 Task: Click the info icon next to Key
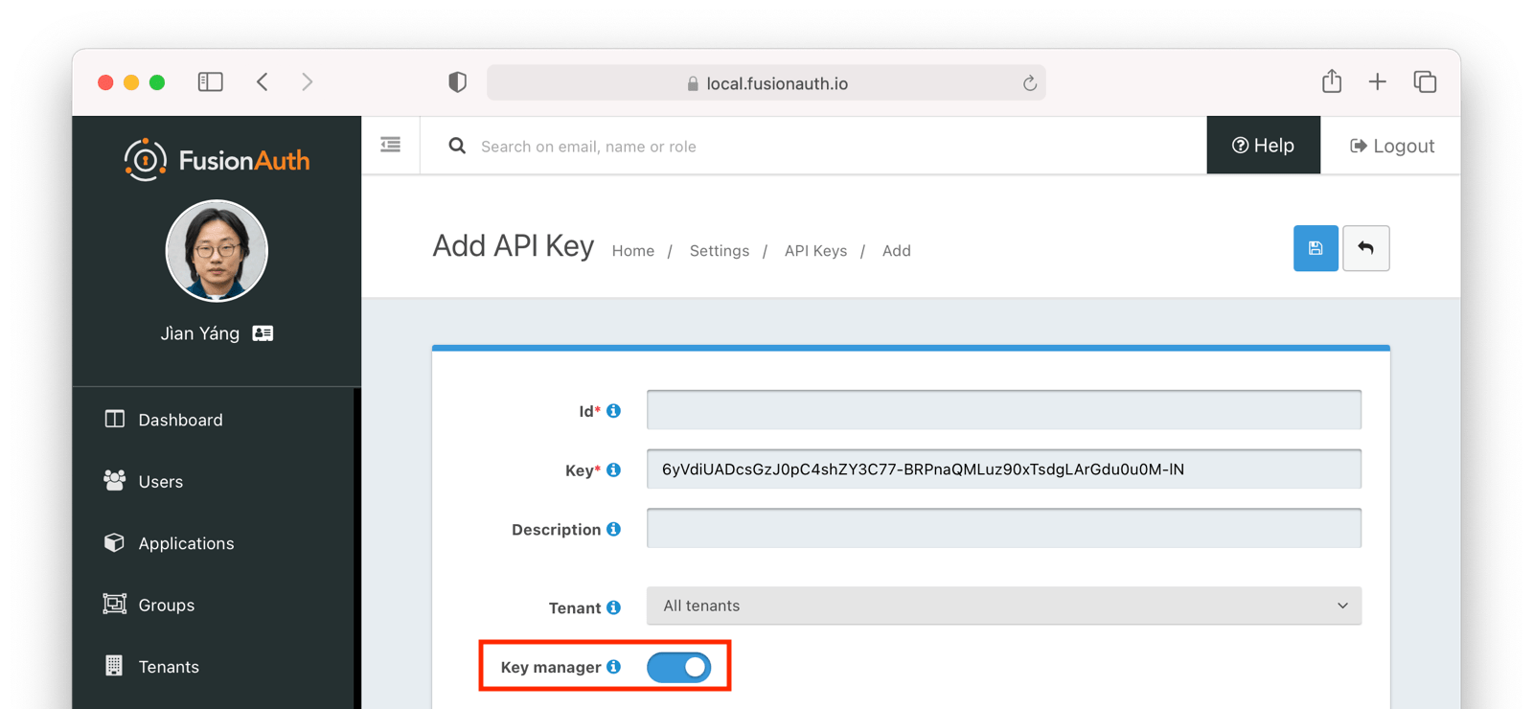point(614,470)
